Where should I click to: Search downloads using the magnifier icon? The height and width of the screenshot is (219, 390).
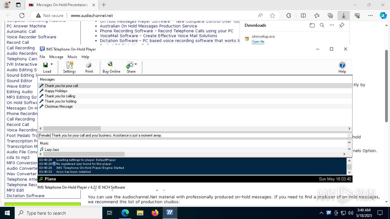[x=322, y=25]
